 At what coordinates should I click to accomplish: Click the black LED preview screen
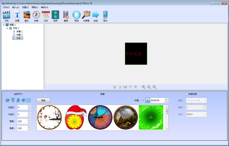point(136,54)
